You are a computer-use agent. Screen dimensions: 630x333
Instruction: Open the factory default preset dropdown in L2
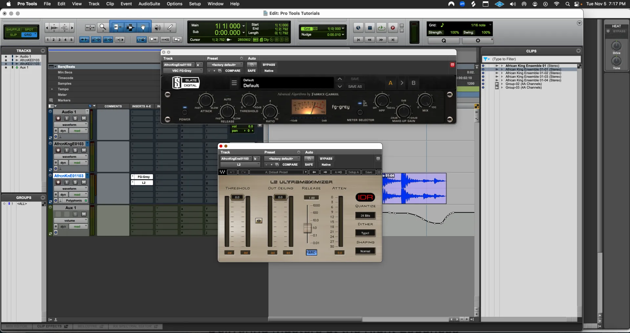coord(282,158)
